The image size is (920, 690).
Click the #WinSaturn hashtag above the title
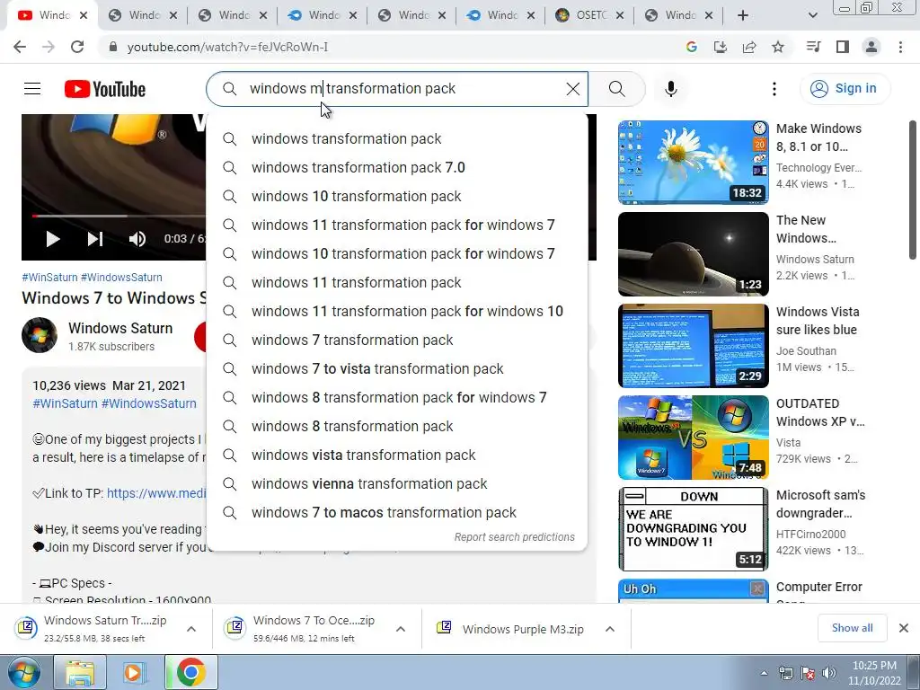coord(50,278)
